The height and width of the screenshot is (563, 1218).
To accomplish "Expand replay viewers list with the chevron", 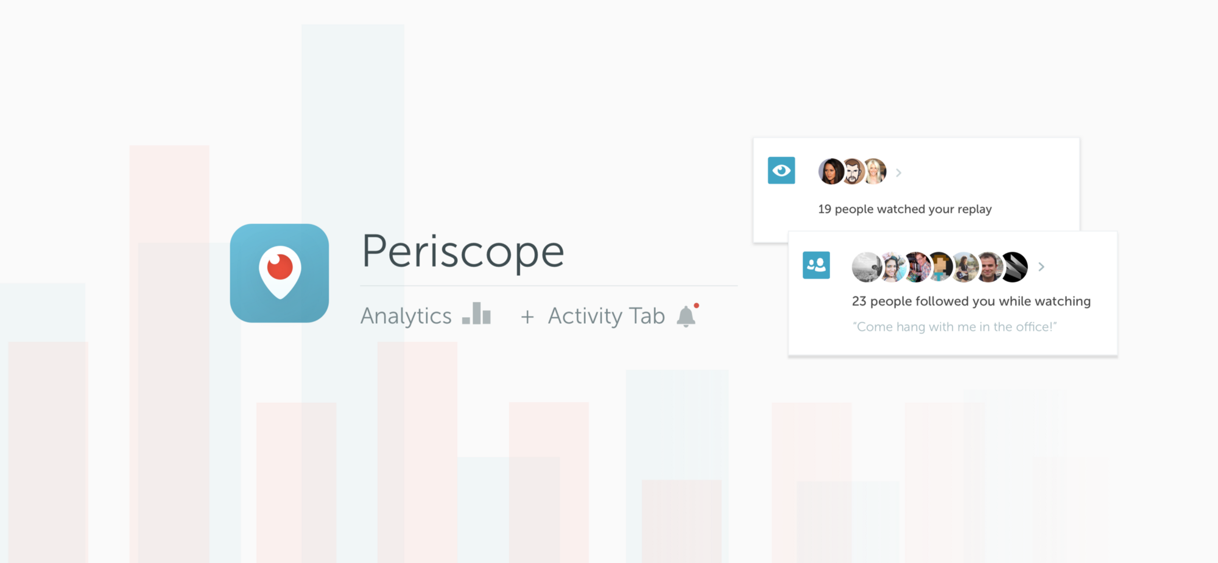I will tap(898, 173).
